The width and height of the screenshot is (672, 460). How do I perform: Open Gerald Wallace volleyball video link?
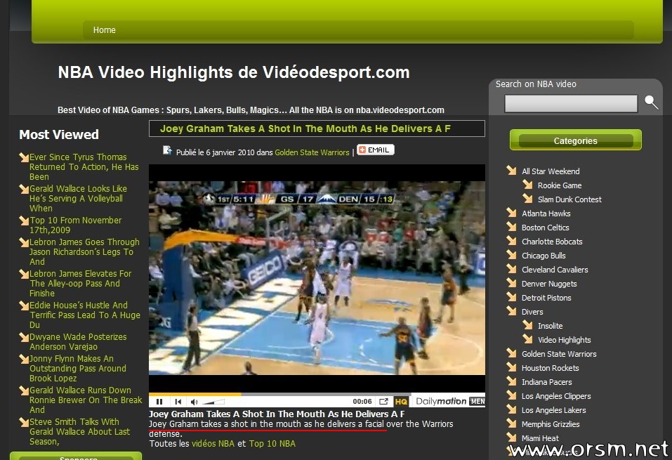click(78, 199)
